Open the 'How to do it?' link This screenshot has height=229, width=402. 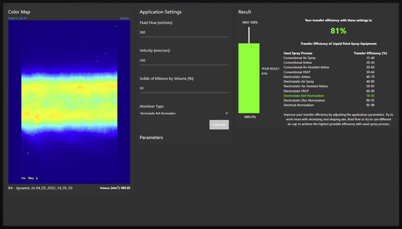click(17, 18)
